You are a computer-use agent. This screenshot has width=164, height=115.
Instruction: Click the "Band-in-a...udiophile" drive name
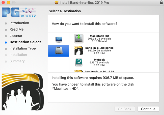point(99,48)
